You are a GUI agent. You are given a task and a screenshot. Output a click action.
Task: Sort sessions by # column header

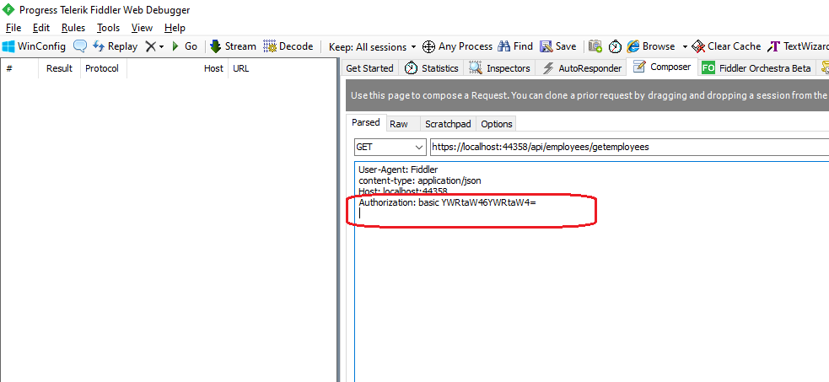coord(19,68)
